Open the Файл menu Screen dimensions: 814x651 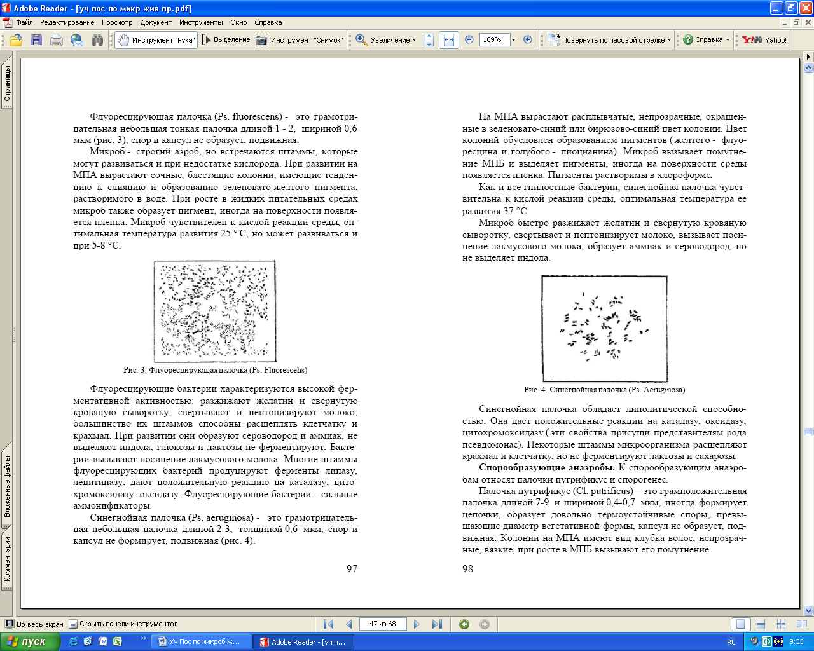coord(24,22)
